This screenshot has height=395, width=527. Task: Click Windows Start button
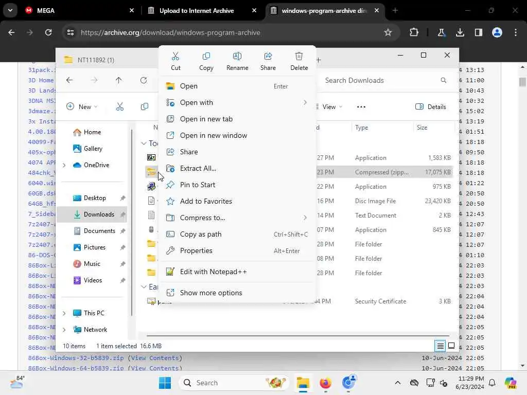[165, 383]
